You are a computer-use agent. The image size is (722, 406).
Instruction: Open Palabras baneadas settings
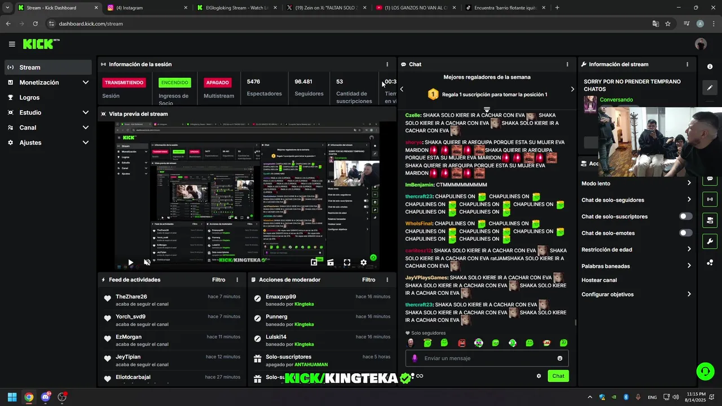[636, 266]
